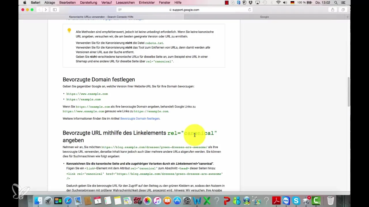Viewport: 369px width, 207px height.
Task: Open the Apple menu
Action: pyautogui.click(x=25, y=3)
